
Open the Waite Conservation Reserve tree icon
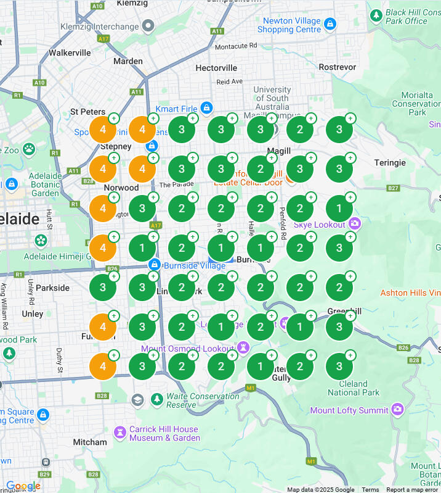[x=157, y=400]
